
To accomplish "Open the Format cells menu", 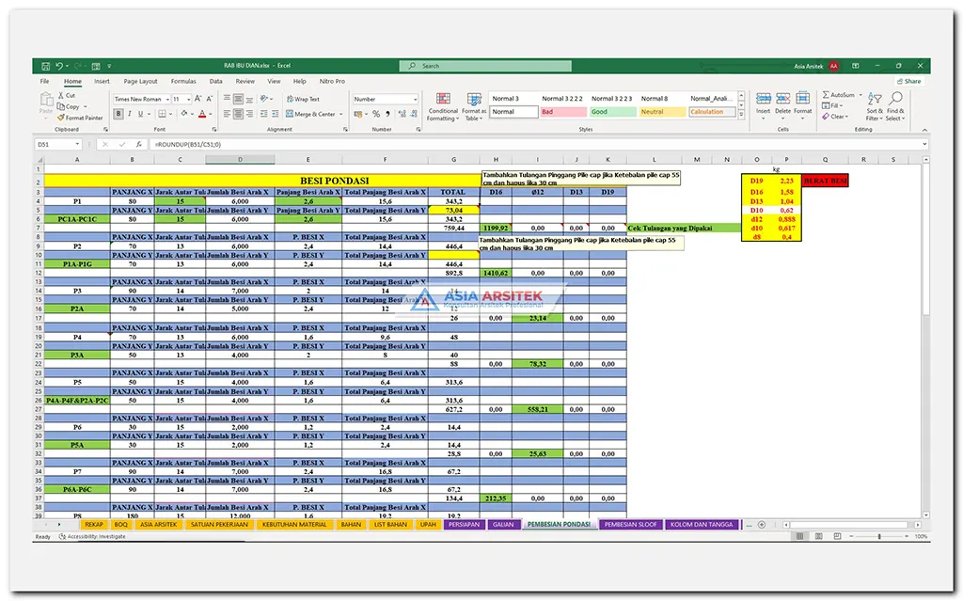I will 803,103.
